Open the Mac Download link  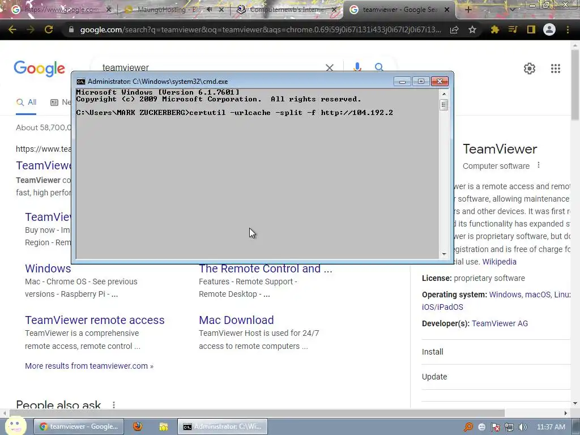[x=236, y=320]
